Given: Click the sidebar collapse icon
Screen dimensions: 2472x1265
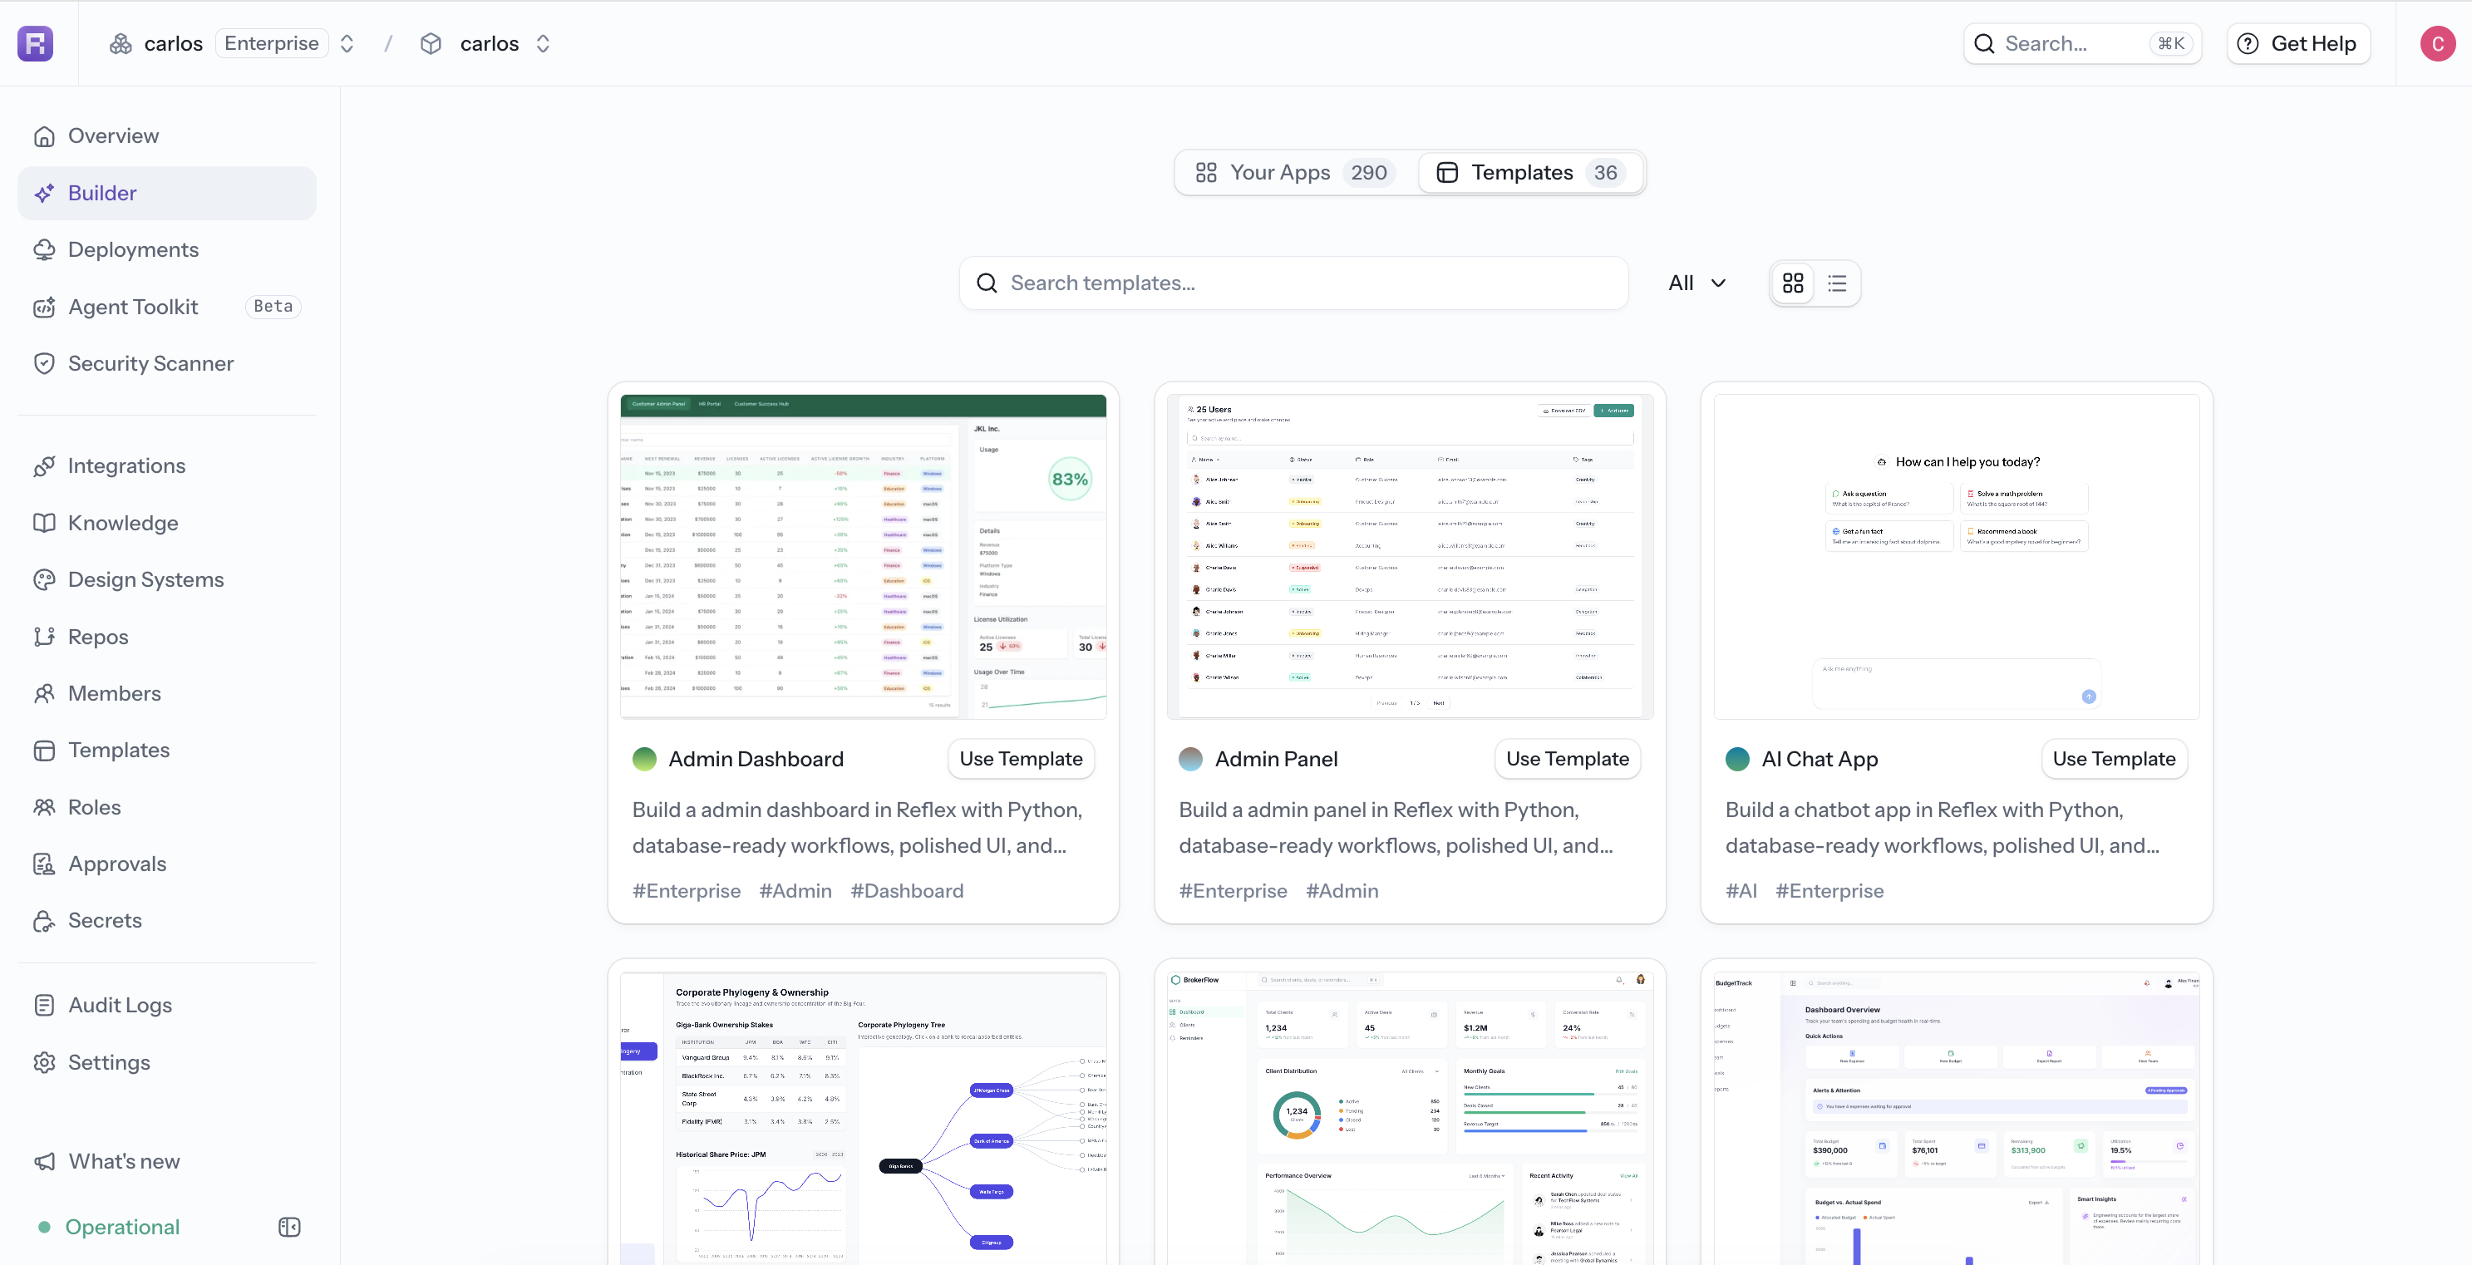Looking at the screenshot, I should (x=289, y=1227).
